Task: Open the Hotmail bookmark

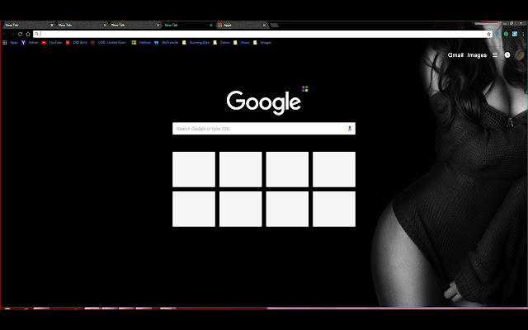Action: (141, 42)
